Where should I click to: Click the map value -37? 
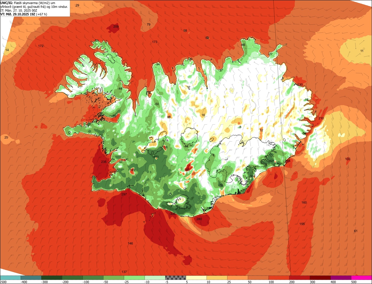(x=220, y=70)
